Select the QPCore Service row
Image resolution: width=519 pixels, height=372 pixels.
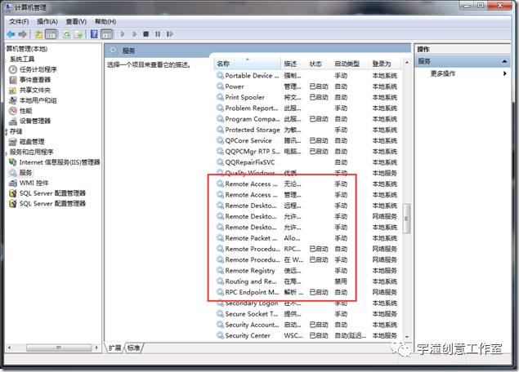[x=308, y=141]
